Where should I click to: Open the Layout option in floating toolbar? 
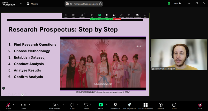coord(114,15)
